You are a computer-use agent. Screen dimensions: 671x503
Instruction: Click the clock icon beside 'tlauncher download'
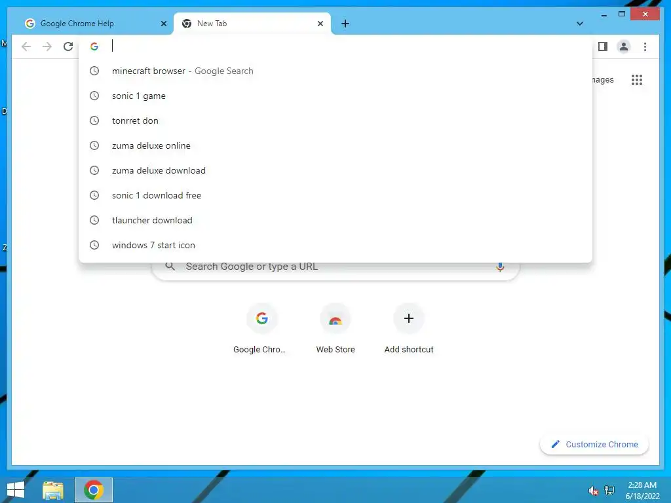pyautogui.click(x=94, y=220)
